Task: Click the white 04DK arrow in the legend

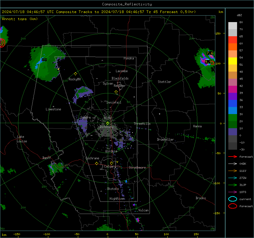Action: [x=233, y=164]
